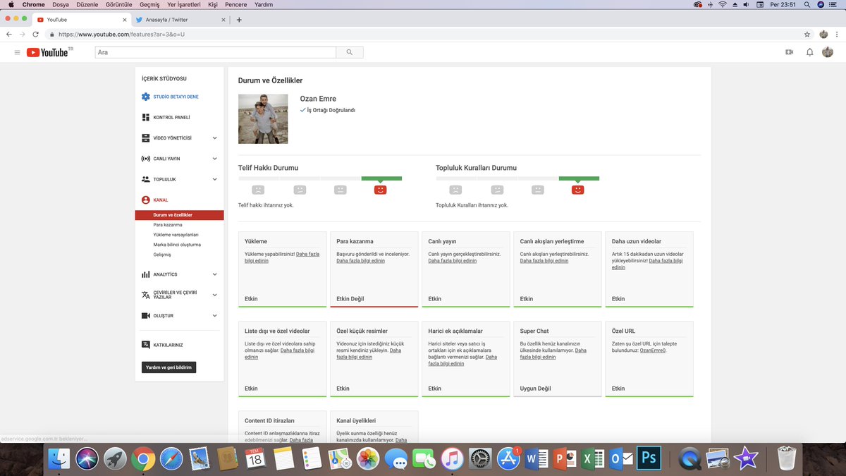Image resolution: width=846 pixels, height=476 pixels.
Task: Switch to the Anasayfa / Twitter tab
Action: (181, 20)
